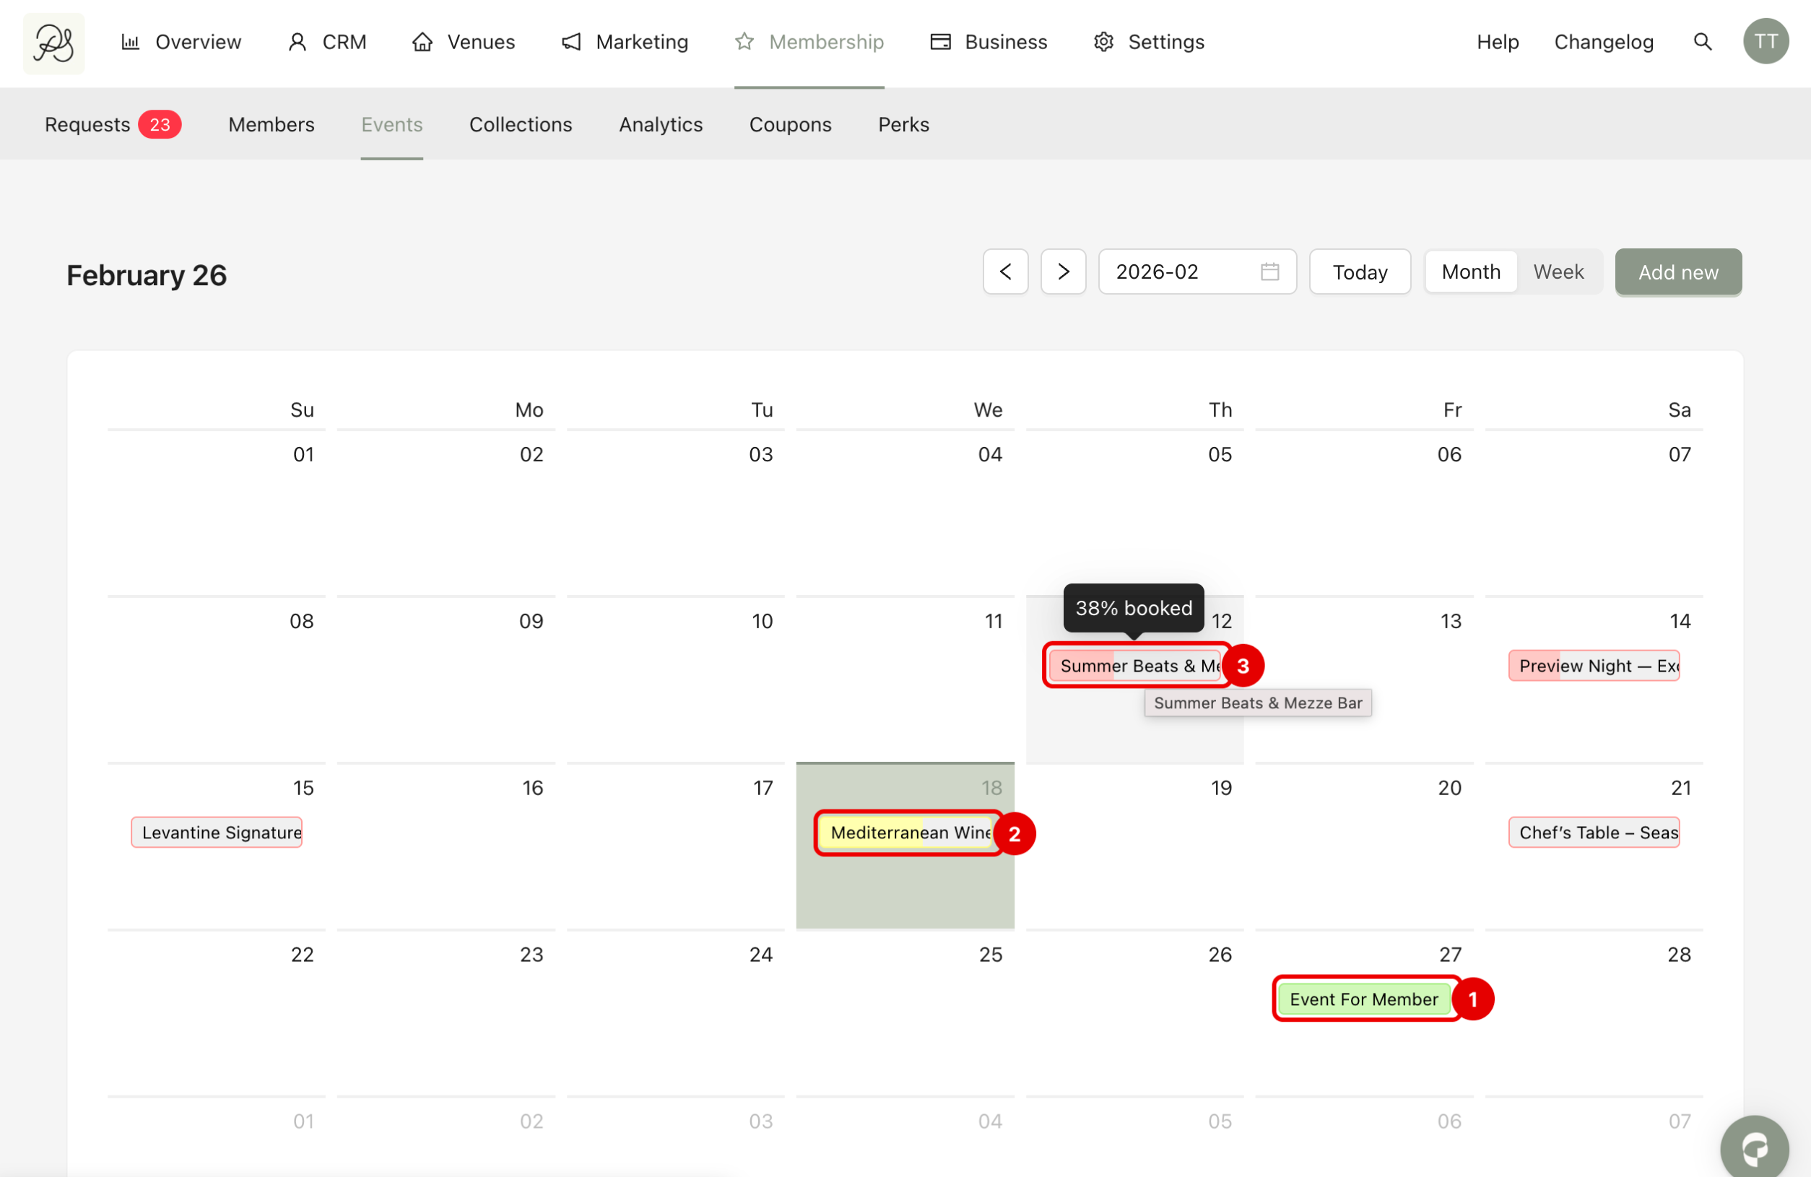1811x1177 pixels.
Task: Open the TT user avatar menu
Action: pyautogui.click(x=1766, y=42)
